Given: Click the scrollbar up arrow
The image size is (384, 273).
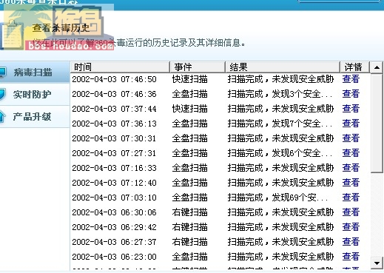Looking at the screenshot, I should click(377, 67).
